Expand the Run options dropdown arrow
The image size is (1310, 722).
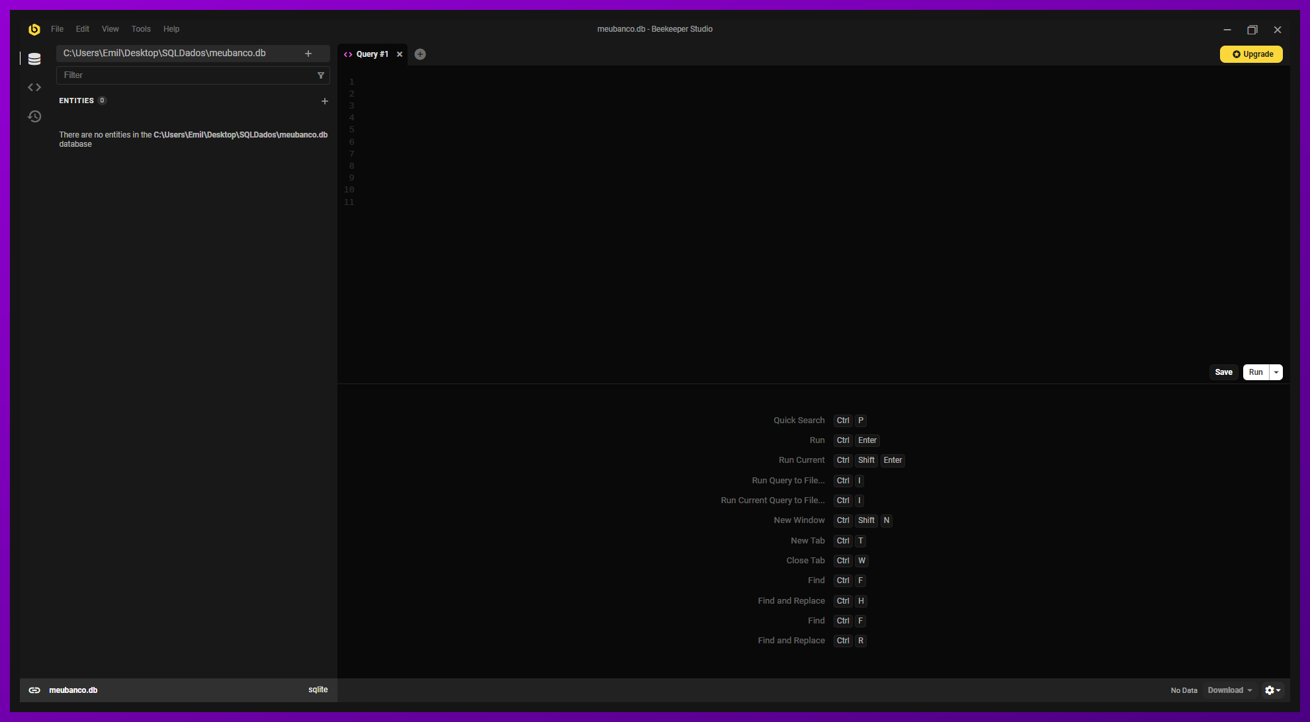1276,372
